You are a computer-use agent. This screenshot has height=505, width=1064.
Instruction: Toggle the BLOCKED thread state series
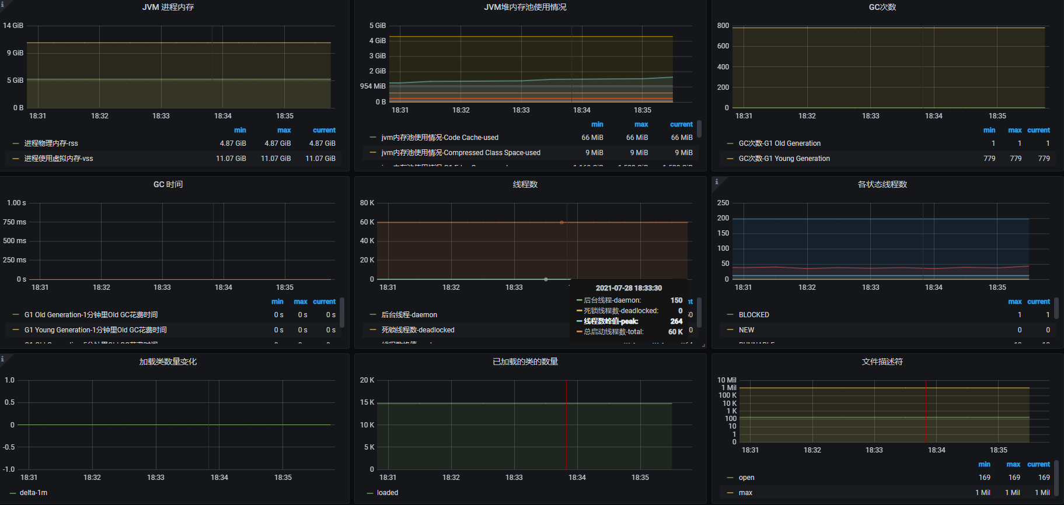click(754, 315)
